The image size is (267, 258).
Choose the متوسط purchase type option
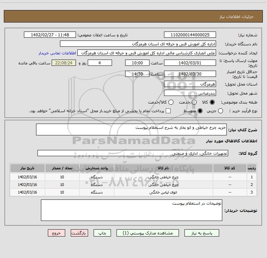click(200, 111)
